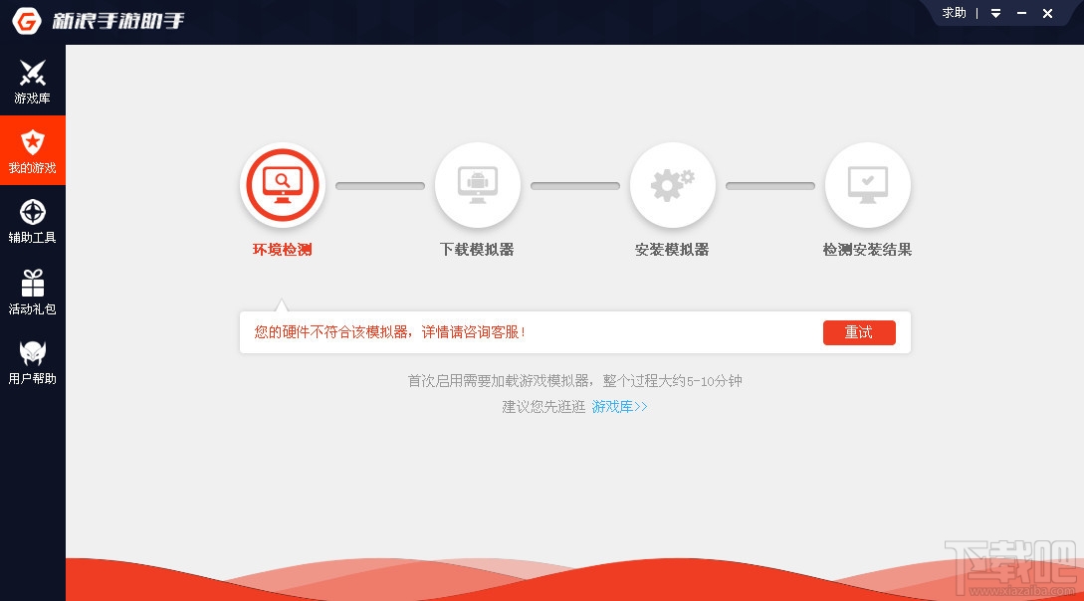Viewport: 1084px width, 601px height.
Task: Click the 安装模拟器 gears step icon
Action: click(x=672, y=185)
